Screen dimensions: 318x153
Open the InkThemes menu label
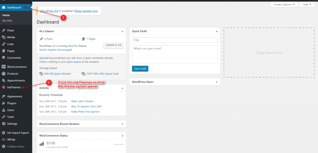pyautogui.click(x=14, y=87)
